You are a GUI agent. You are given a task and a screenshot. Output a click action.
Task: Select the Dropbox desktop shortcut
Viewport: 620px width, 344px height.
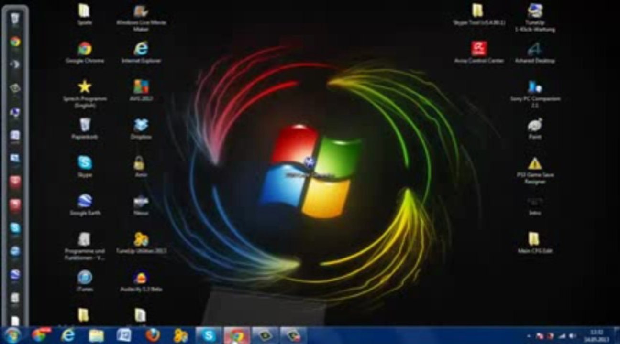pos(141,128)
